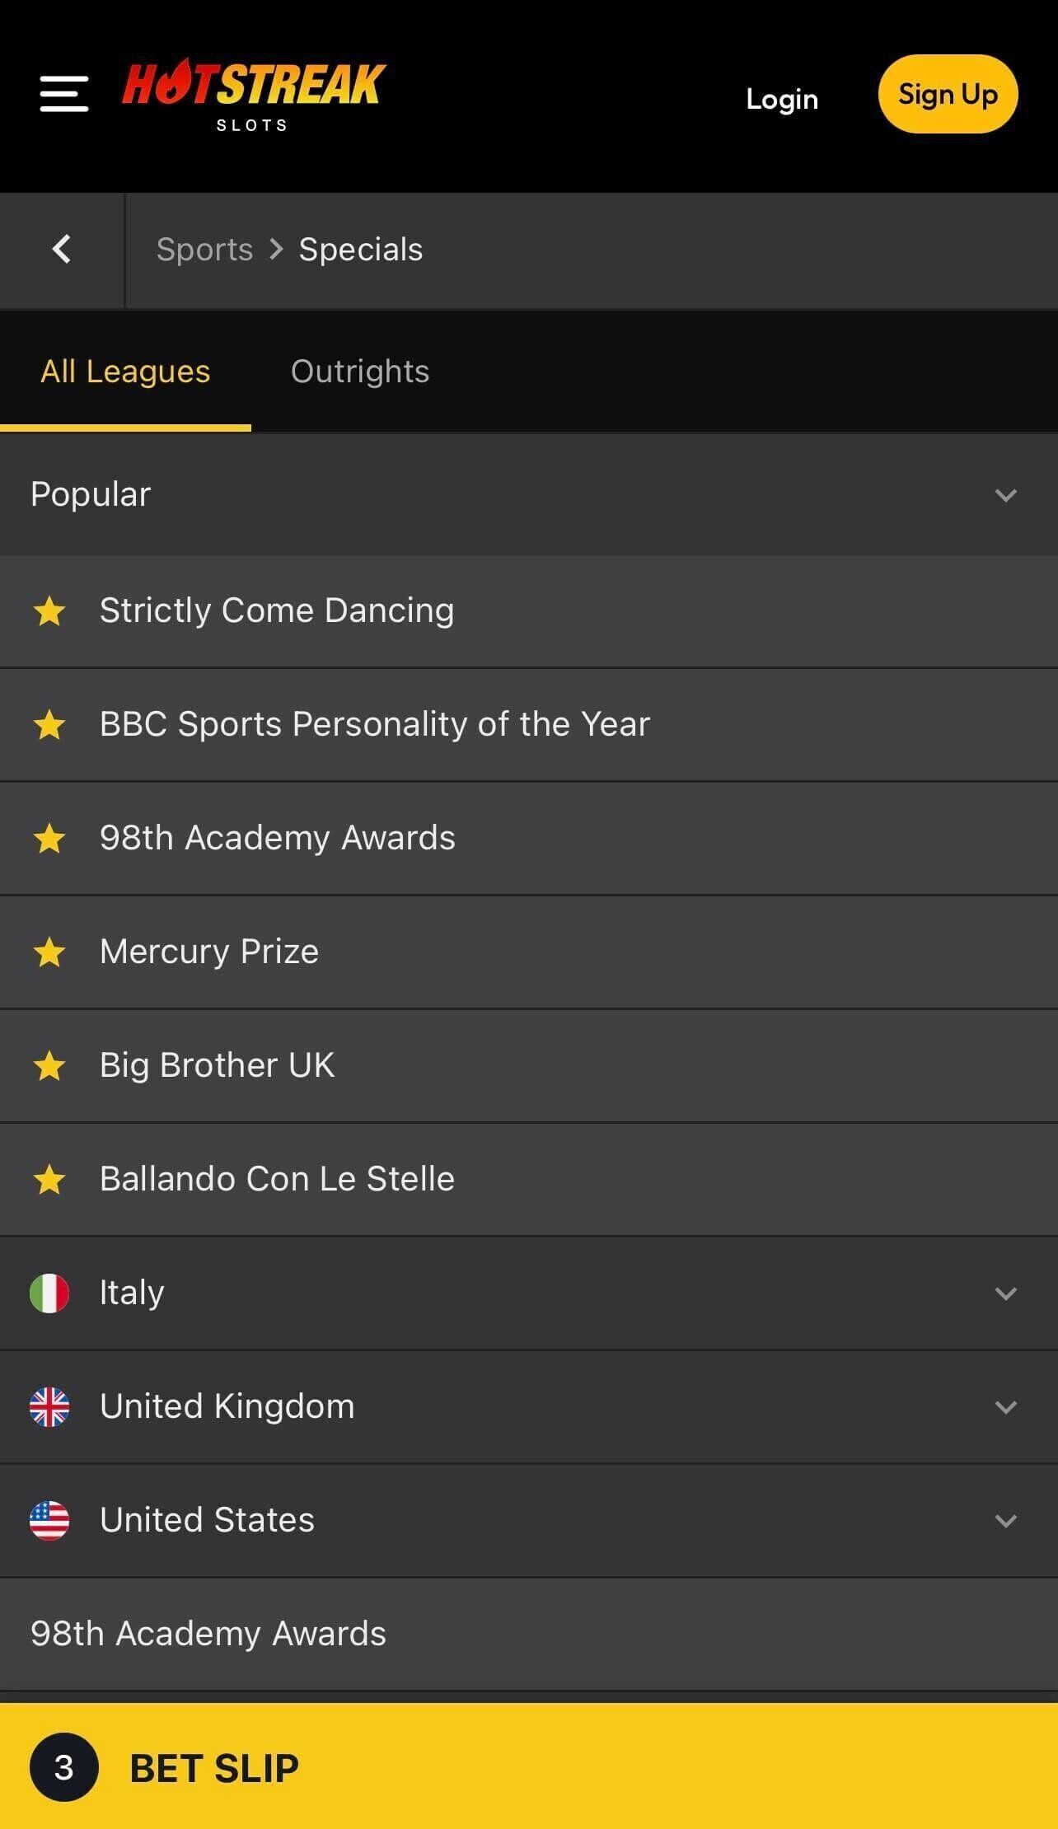This screenshot has width=1058, height=1829.
Task: Tap the bet slip count badge
Action: (63, 1767)
